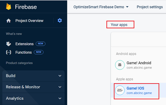Viewport: 166px width, 105px height.
Task: Expand the Release & Monitor category
Action: pyautogui.click(x=33, y=87)
